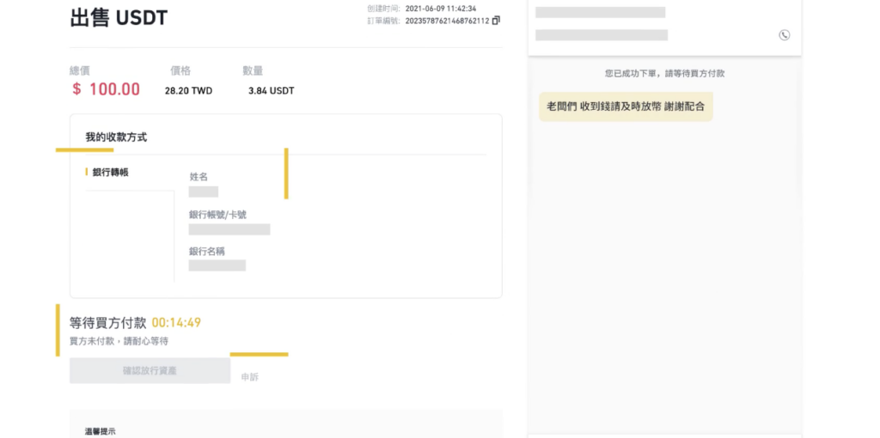880x438 pixels.
Task: Click the blurred 銀行帳號/卡號 value
Action: [229, 229]
